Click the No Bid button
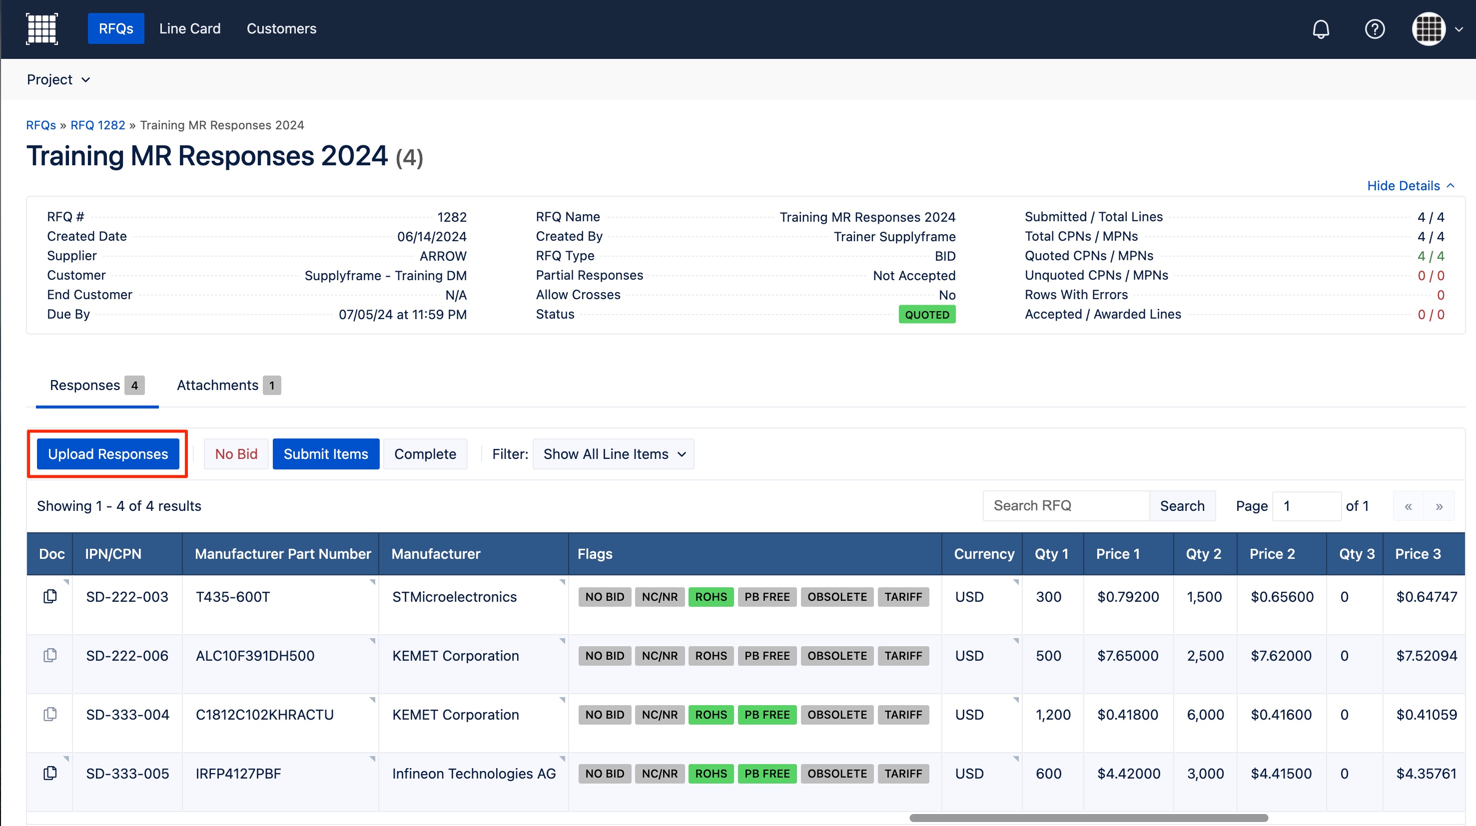The height and width of the screenshot is (826, 1476). tap(236, 454)
